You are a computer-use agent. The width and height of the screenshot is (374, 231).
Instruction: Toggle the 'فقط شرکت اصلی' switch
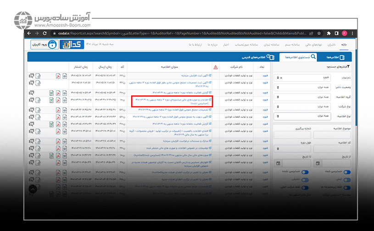(304, 188)
